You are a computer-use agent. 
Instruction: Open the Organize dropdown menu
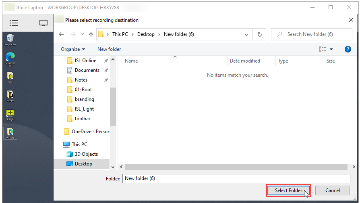tap(73, 49)
